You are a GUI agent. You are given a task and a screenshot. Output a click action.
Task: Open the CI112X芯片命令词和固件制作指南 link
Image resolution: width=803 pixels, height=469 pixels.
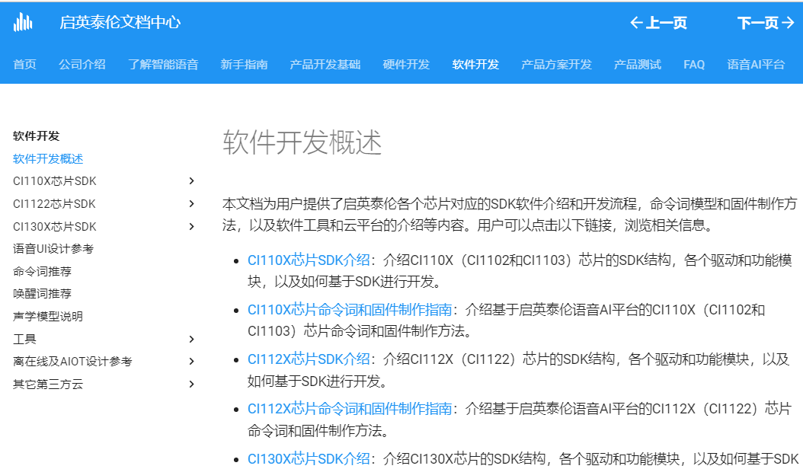click(x=350, y=409)
